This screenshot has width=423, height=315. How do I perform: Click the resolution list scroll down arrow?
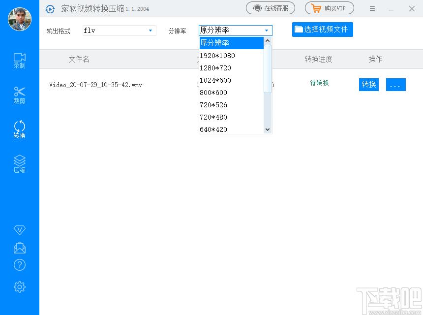coord(268,129)
